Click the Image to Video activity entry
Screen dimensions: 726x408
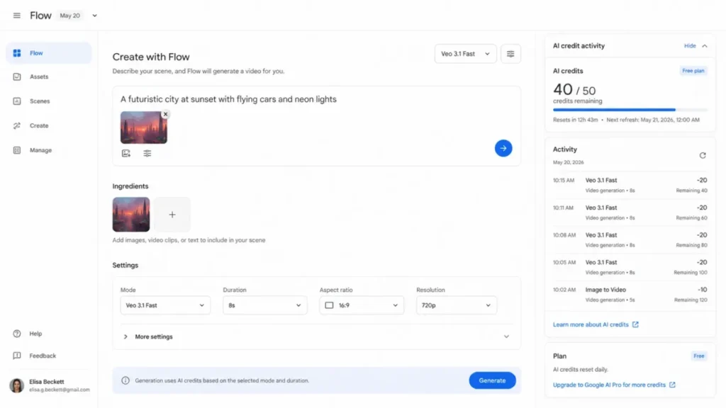[x=630, y=294]
